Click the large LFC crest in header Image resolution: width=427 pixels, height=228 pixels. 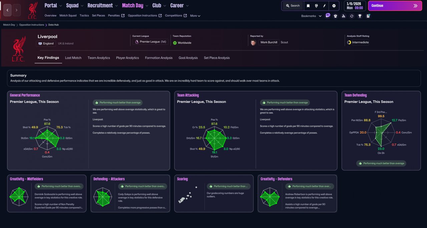click(18, 49)
